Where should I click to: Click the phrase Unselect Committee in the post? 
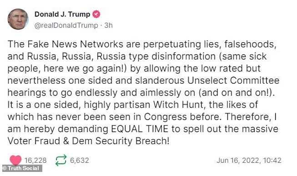point(233,80)
